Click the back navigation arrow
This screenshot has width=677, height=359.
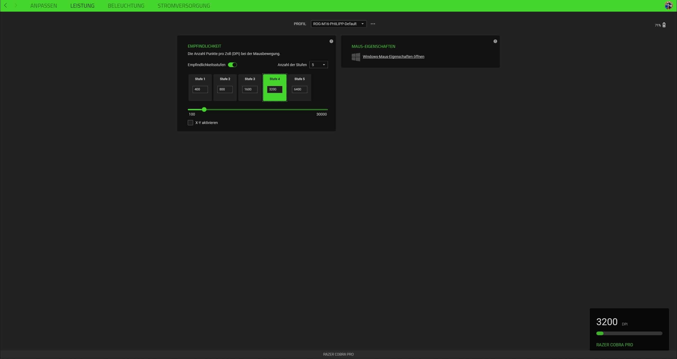(6, 5)
